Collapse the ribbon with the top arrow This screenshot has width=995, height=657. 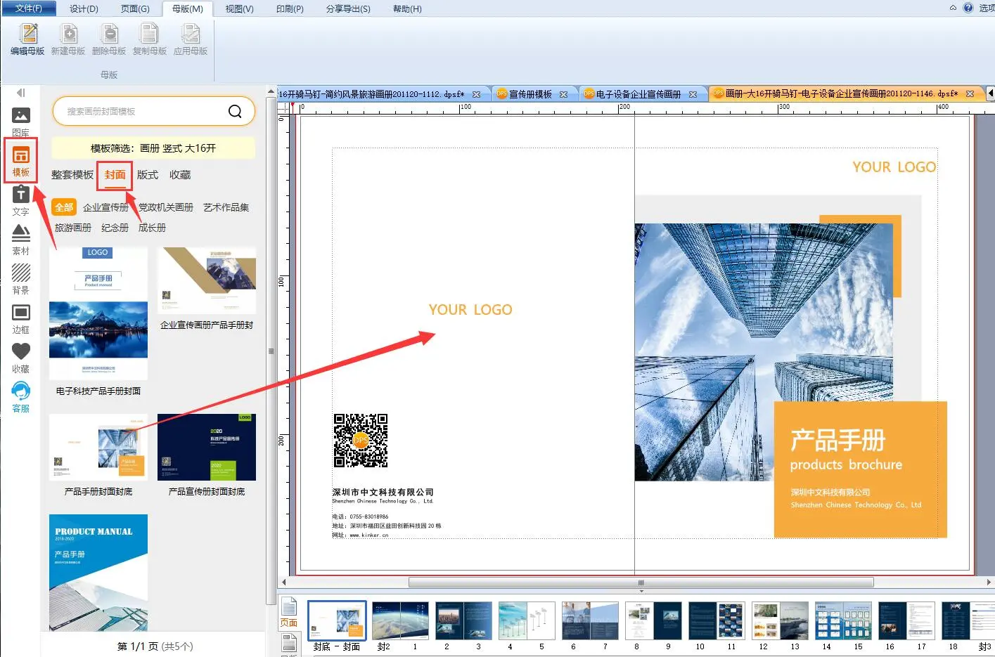pyautogui.click(x=953, y=8)
